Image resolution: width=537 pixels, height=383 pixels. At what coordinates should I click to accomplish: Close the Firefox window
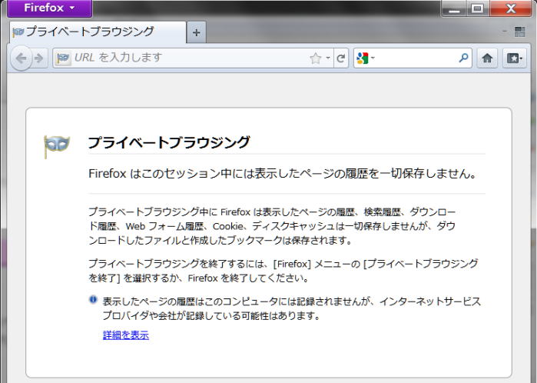(x=511, y=8)
